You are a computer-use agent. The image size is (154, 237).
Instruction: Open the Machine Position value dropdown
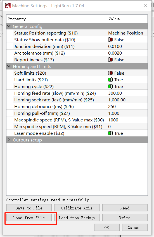[127, 33]
